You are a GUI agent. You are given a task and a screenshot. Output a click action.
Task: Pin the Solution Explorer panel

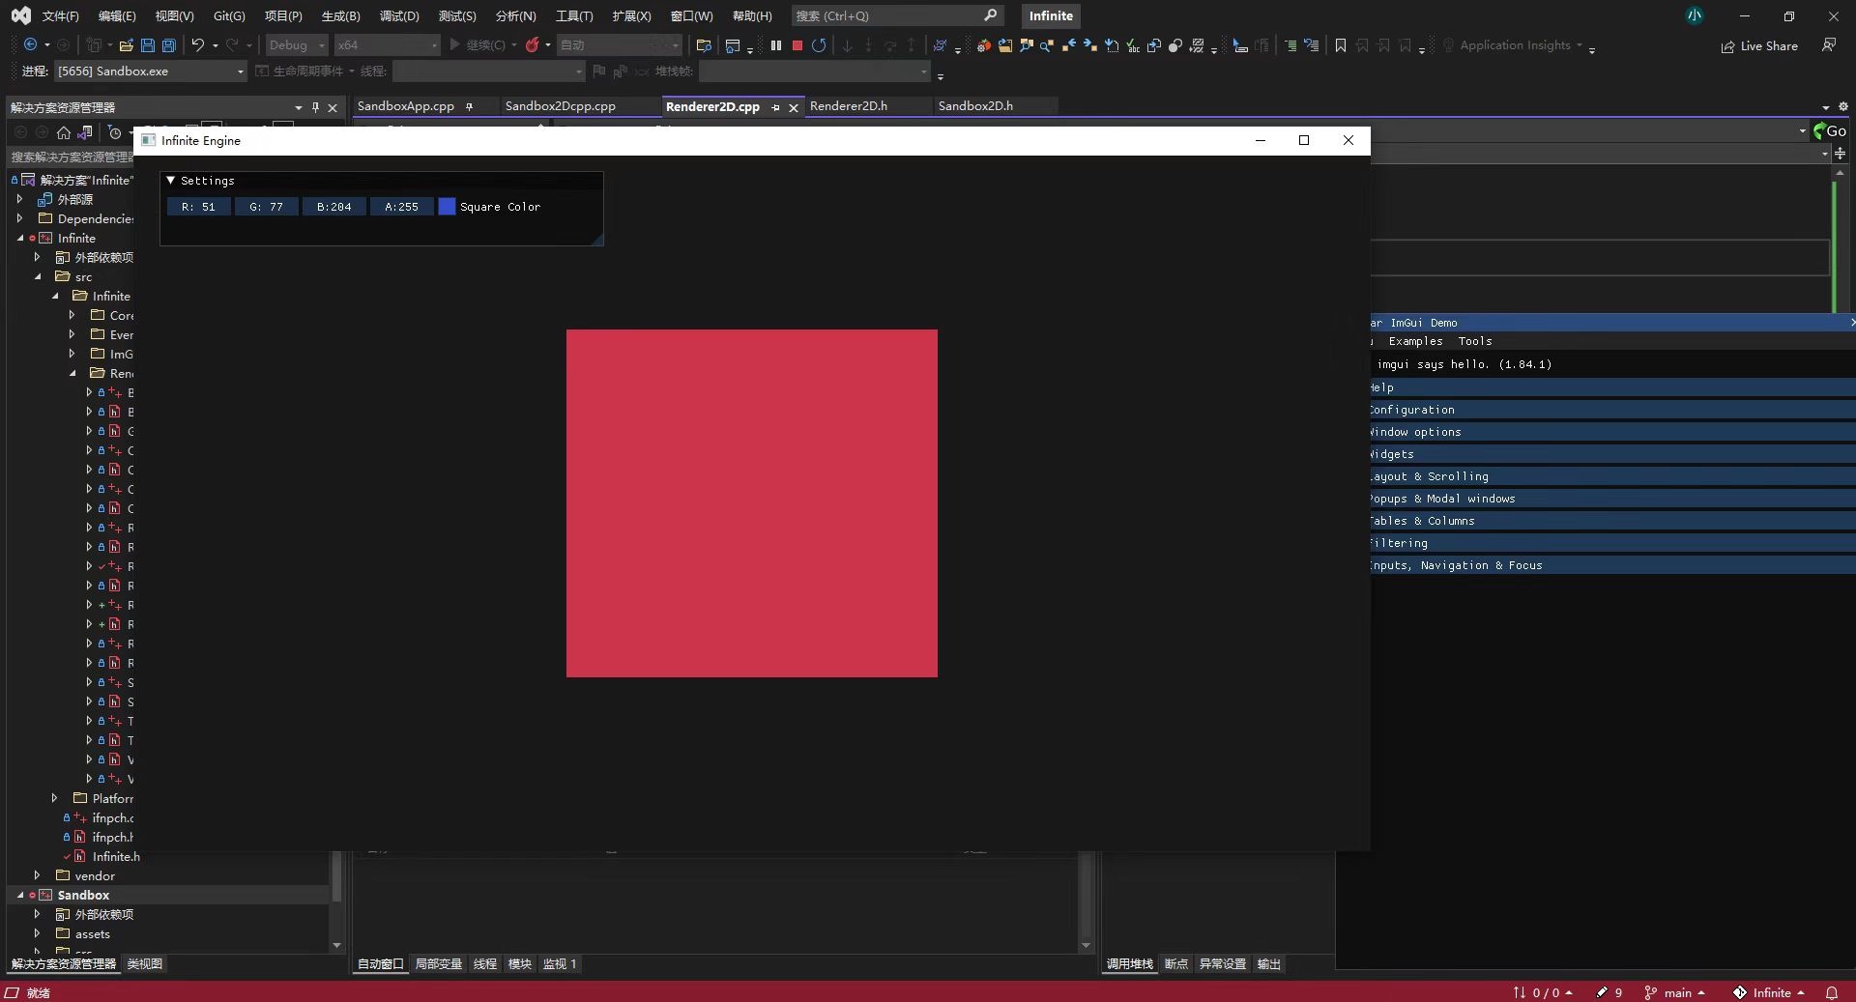pos(315,107)
